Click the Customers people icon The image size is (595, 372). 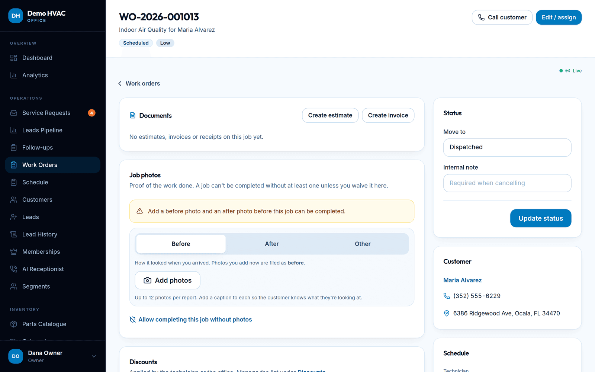pos(14,200)
